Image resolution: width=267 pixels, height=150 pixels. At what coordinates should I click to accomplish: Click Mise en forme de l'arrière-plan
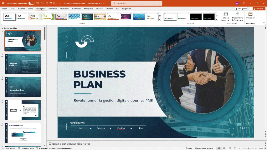coord(237,16)
